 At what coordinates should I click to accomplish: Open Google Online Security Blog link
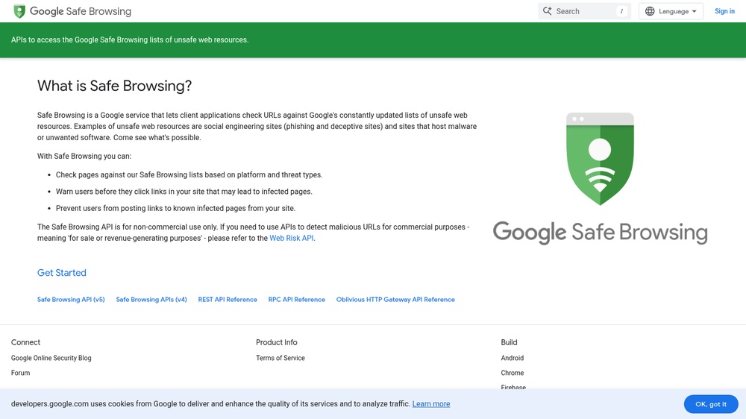(51, 358)
